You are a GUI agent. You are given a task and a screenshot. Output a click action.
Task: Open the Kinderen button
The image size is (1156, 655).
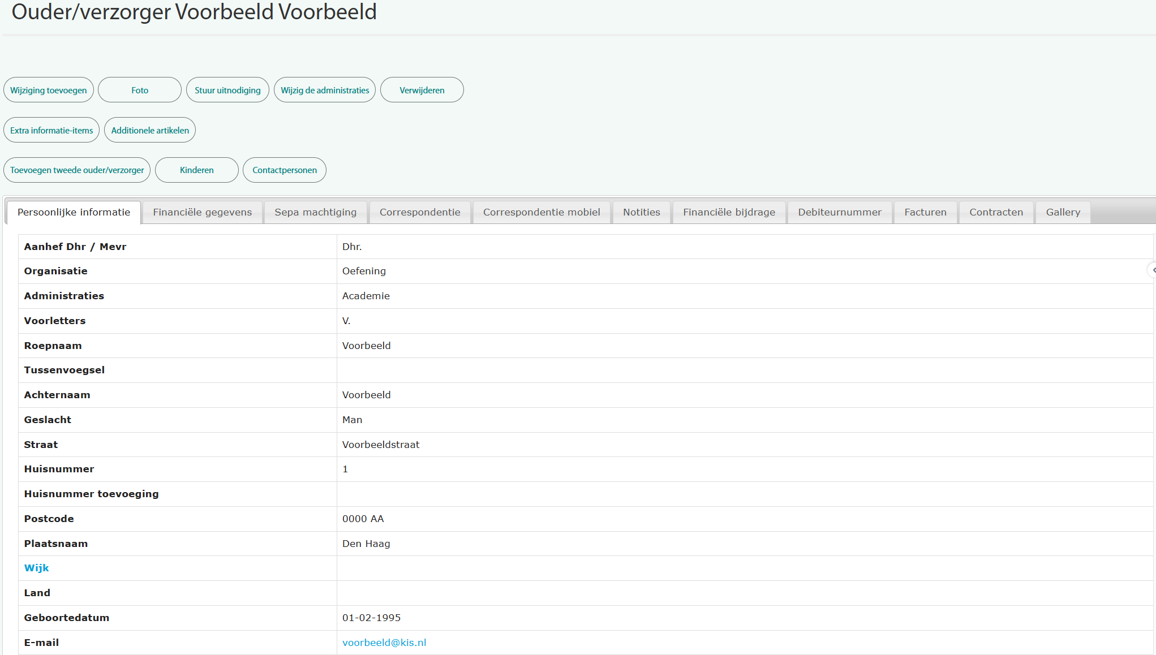[197, 170]
